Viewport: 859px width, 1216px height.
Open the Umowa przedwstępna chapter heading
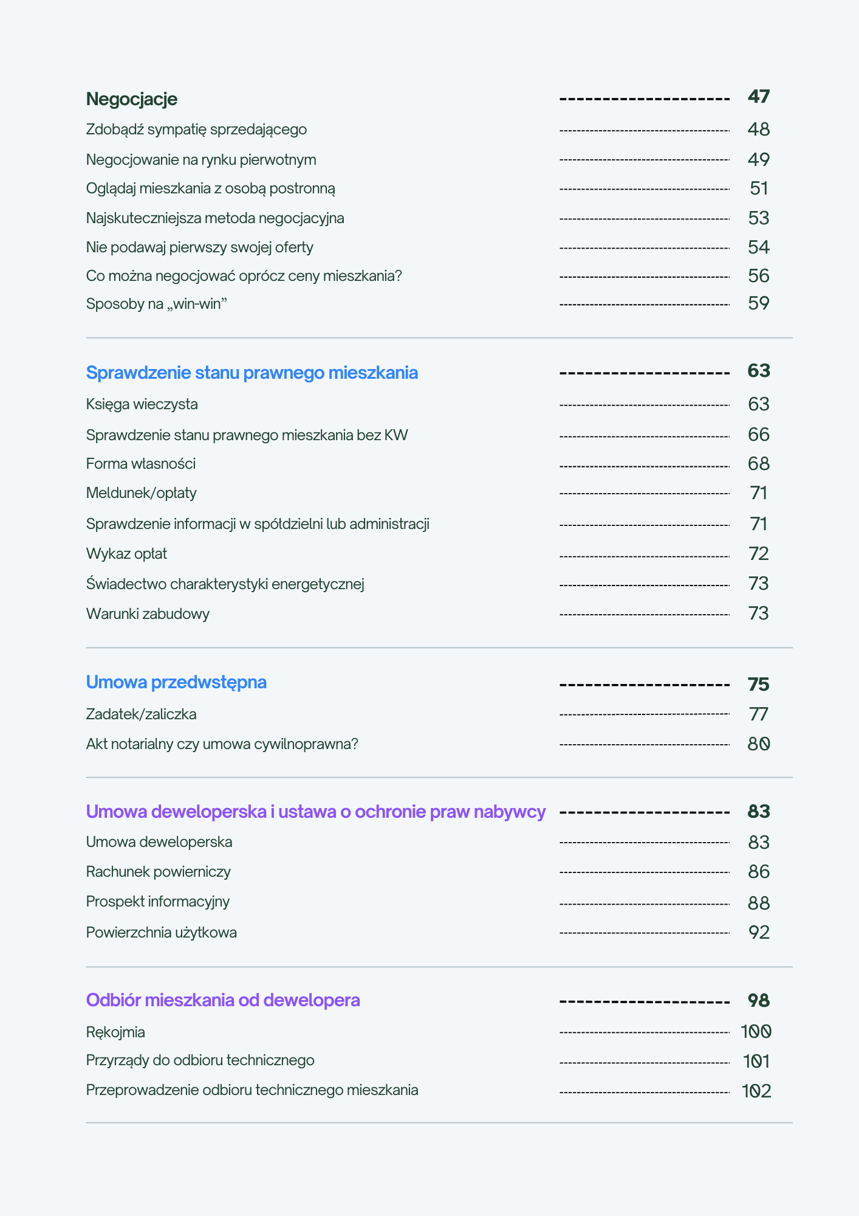[176, 682]
